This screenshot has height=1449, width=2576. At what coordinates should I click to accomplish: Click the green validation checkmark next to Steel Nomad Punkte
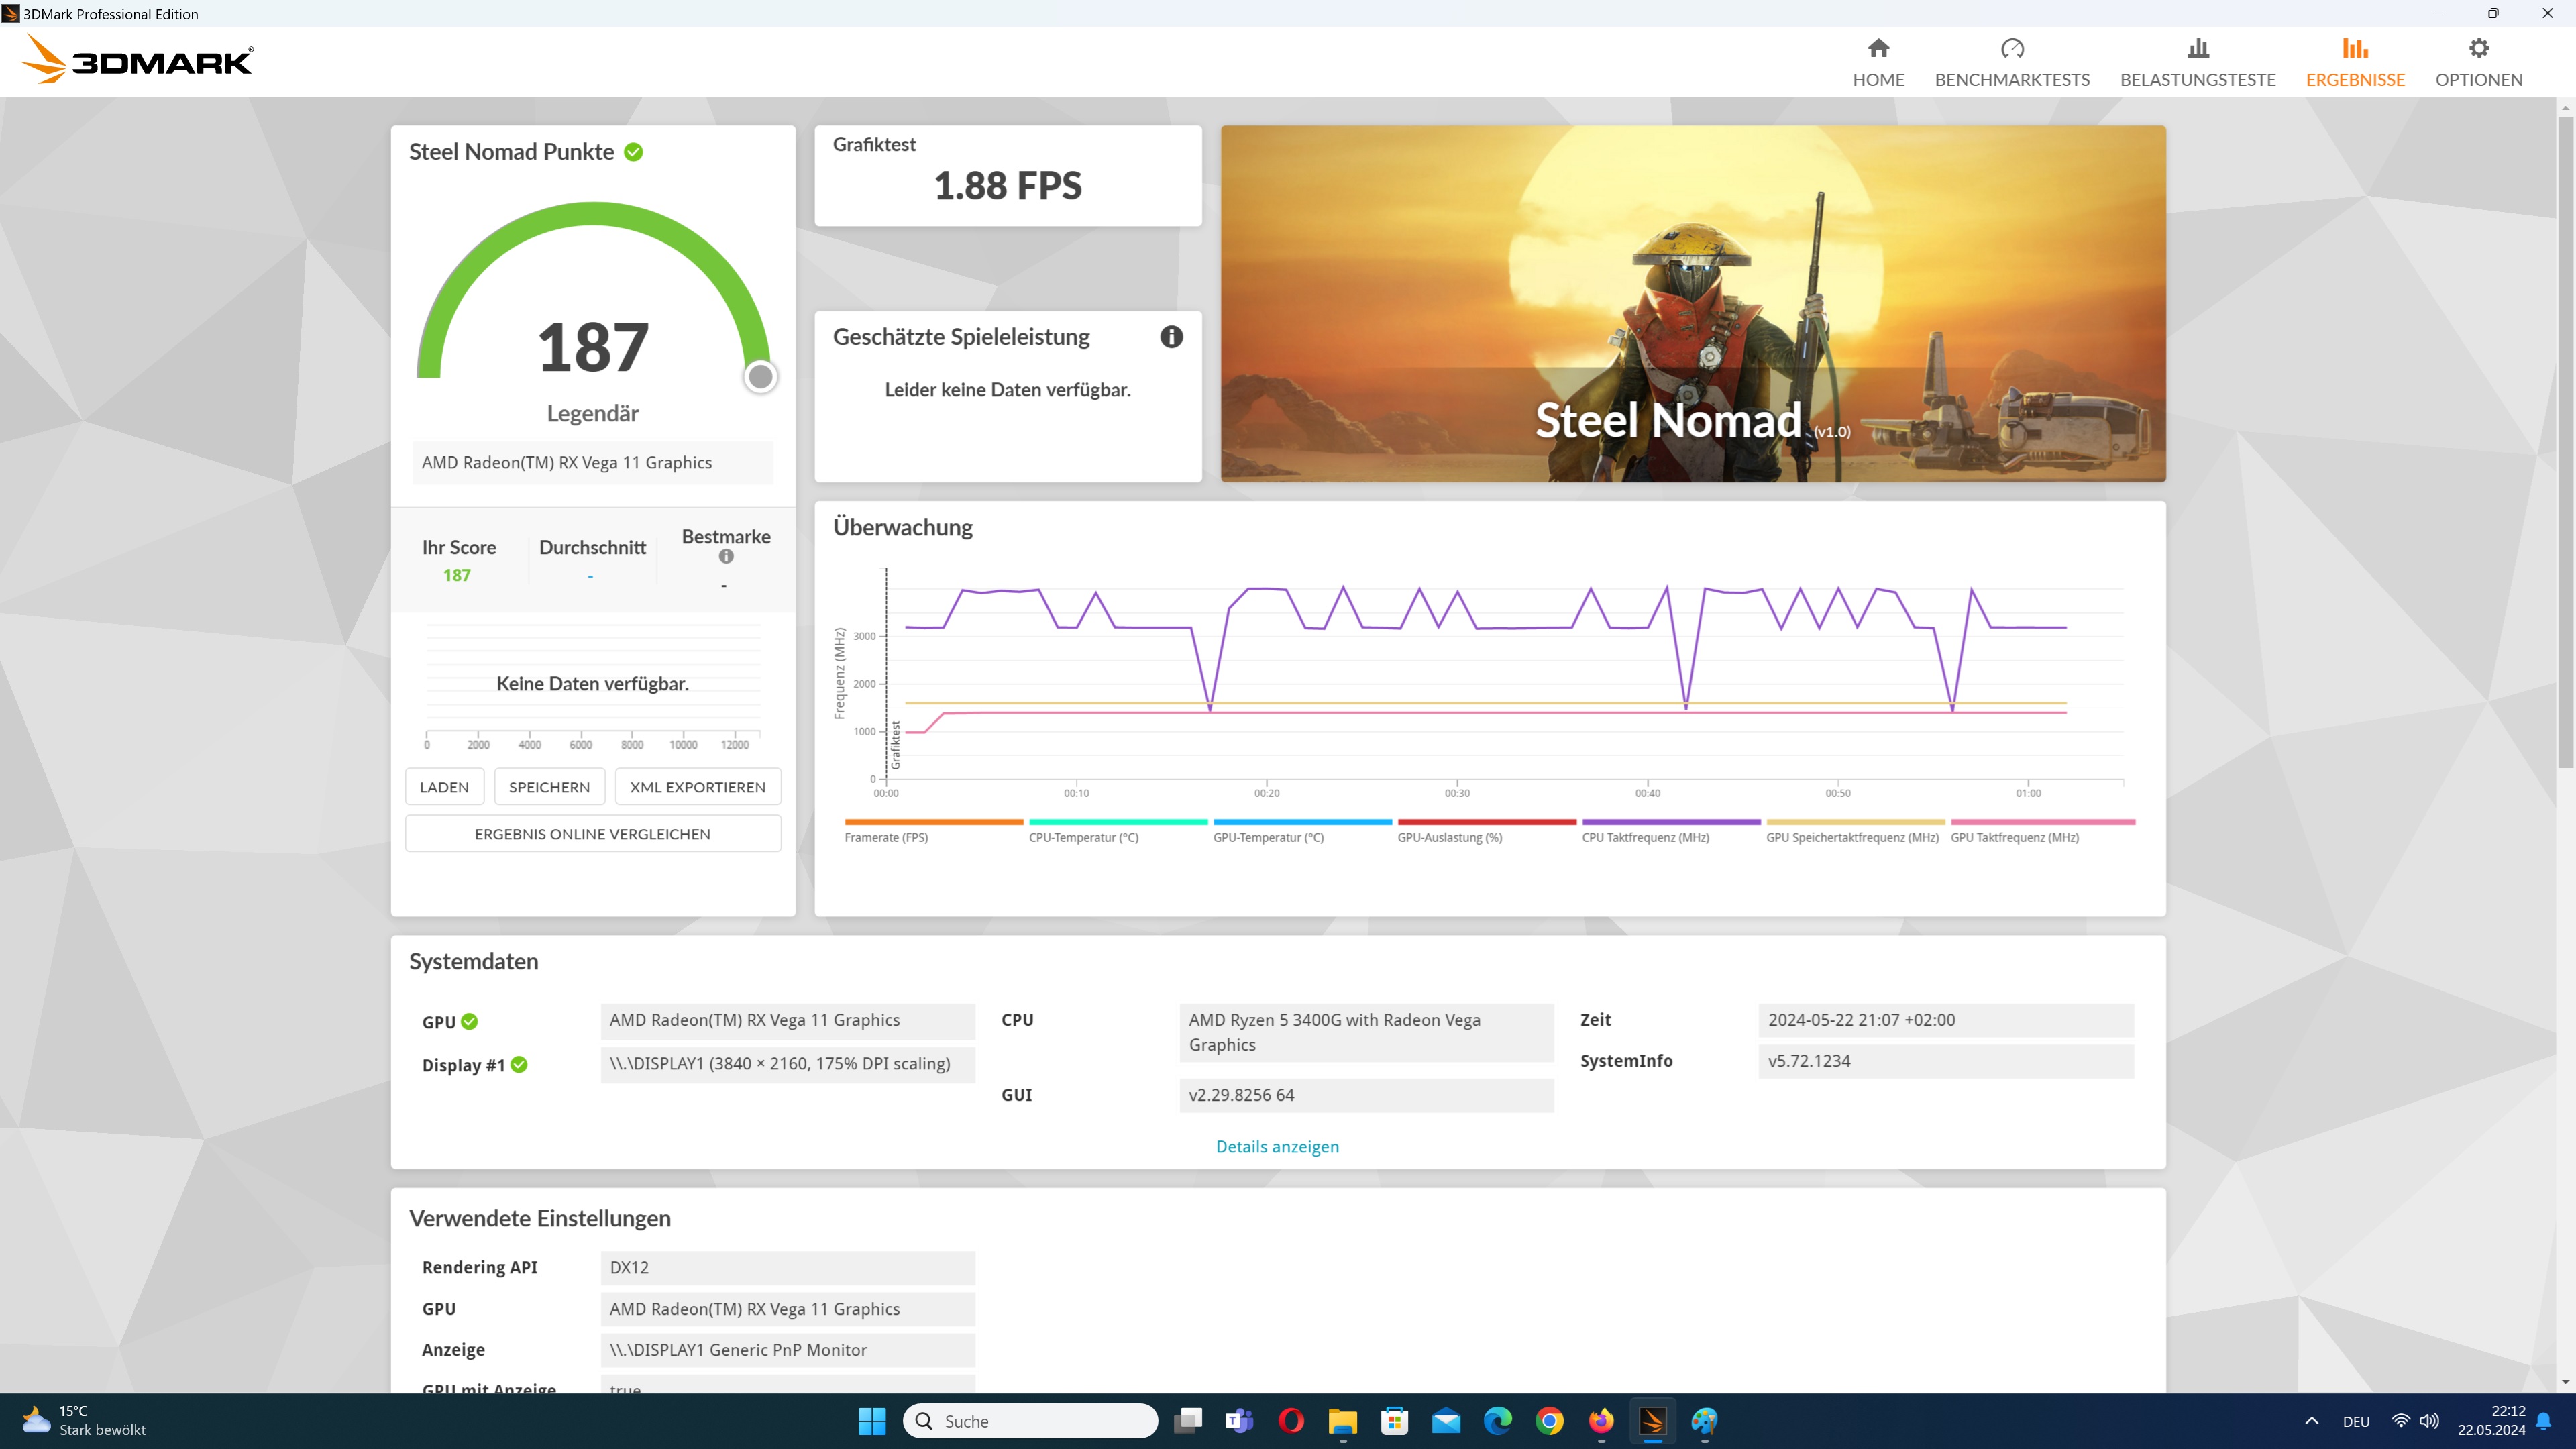coord(633,152)
